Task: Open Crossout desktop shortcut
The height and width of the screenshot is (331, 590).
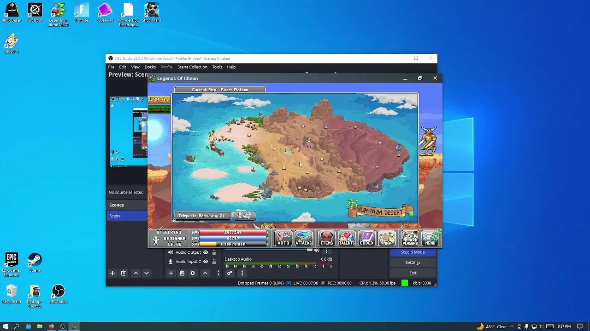Action: pos(35,13)
